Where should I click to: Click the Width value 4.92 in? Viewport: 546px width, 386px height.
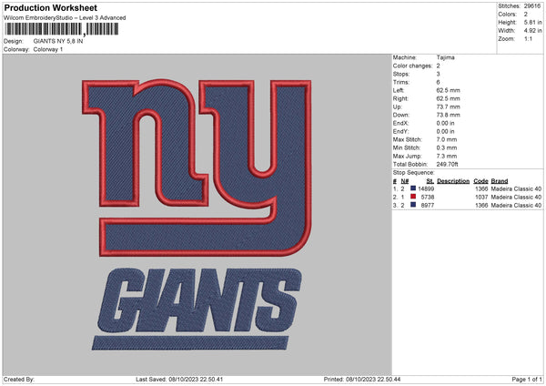(x=532, y=31)
